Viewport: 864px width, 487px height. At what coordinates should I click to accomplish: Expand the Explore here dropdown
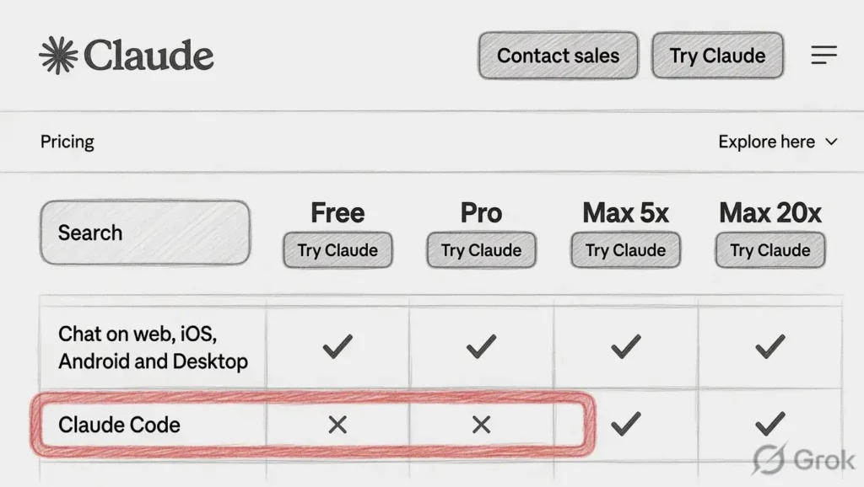coord(766,142)
